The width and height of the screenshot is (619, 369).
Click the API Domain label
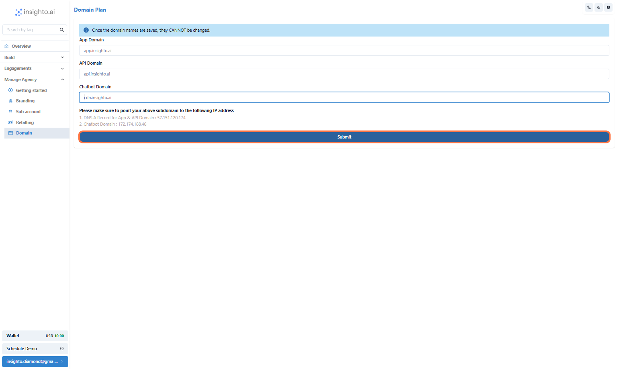(x=91, y=63)
